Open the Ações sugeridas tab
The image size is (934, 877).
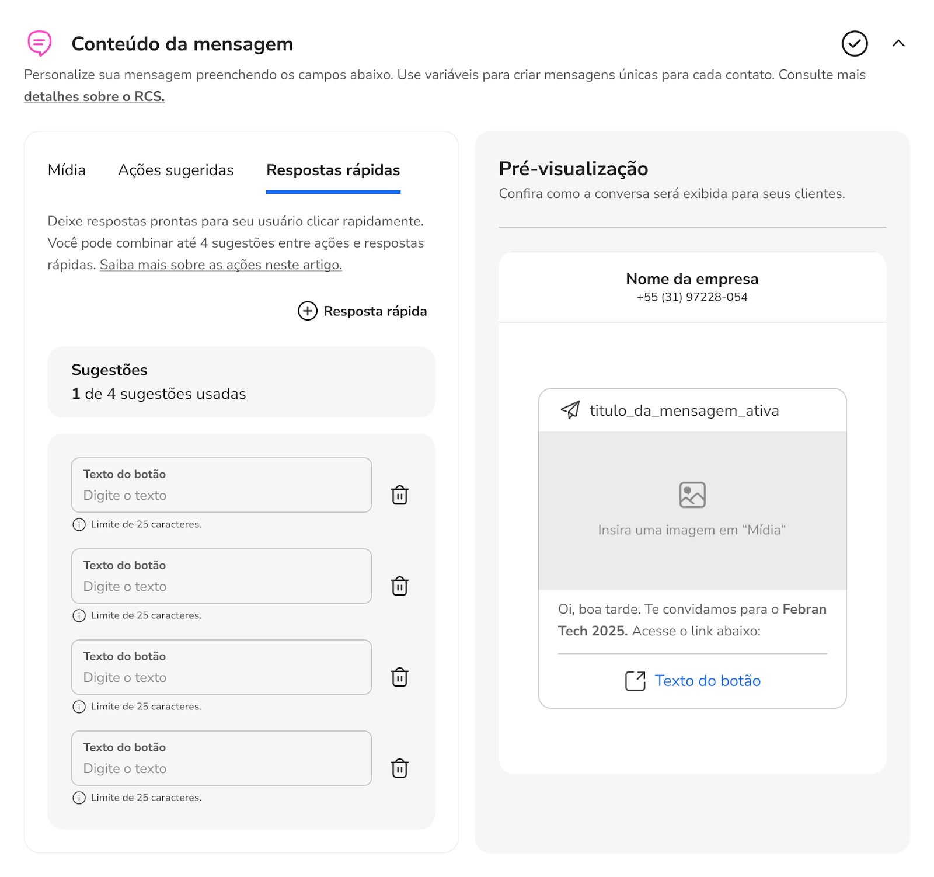coord(176,170)
